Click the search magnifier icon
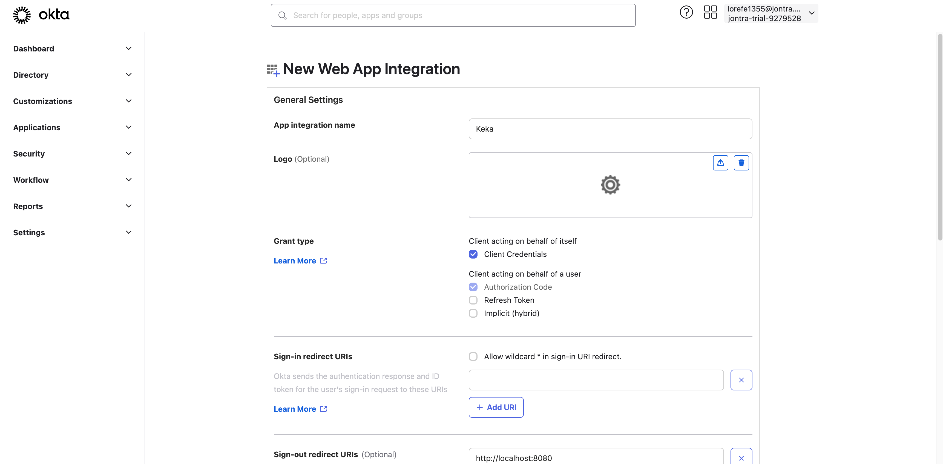943x464 pixels. point(282,15)
